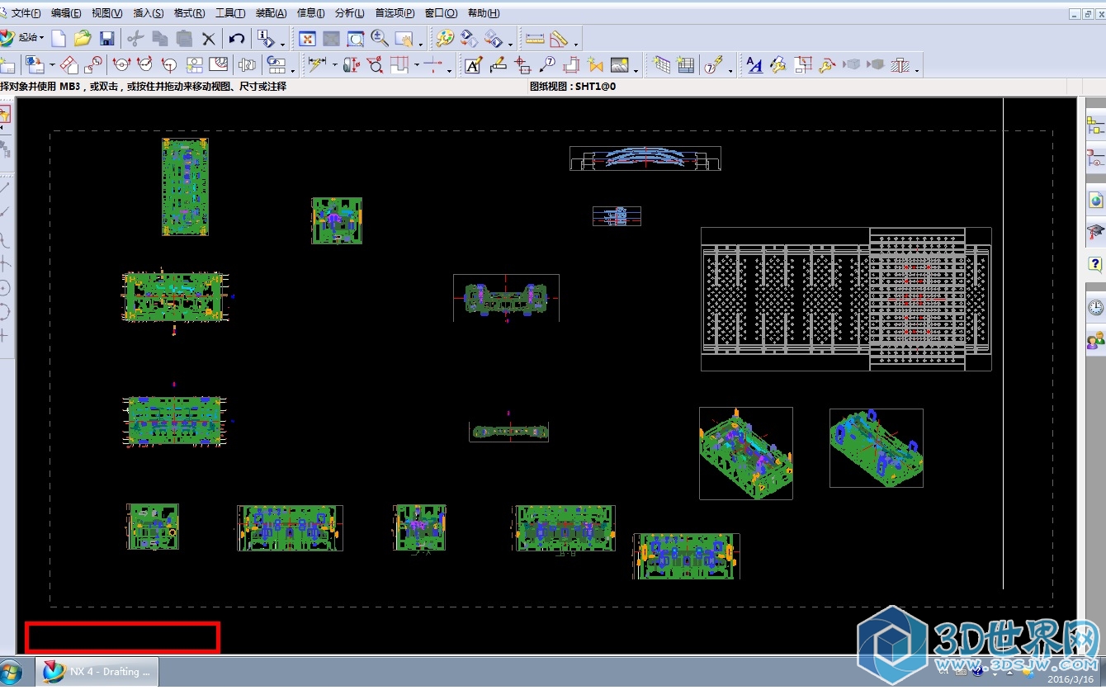
Task: Click the Measure Angle icon
Action: pos(559,38)
